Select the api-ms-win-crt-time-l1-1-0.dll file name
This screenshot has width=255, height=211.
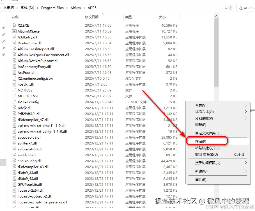42,126
